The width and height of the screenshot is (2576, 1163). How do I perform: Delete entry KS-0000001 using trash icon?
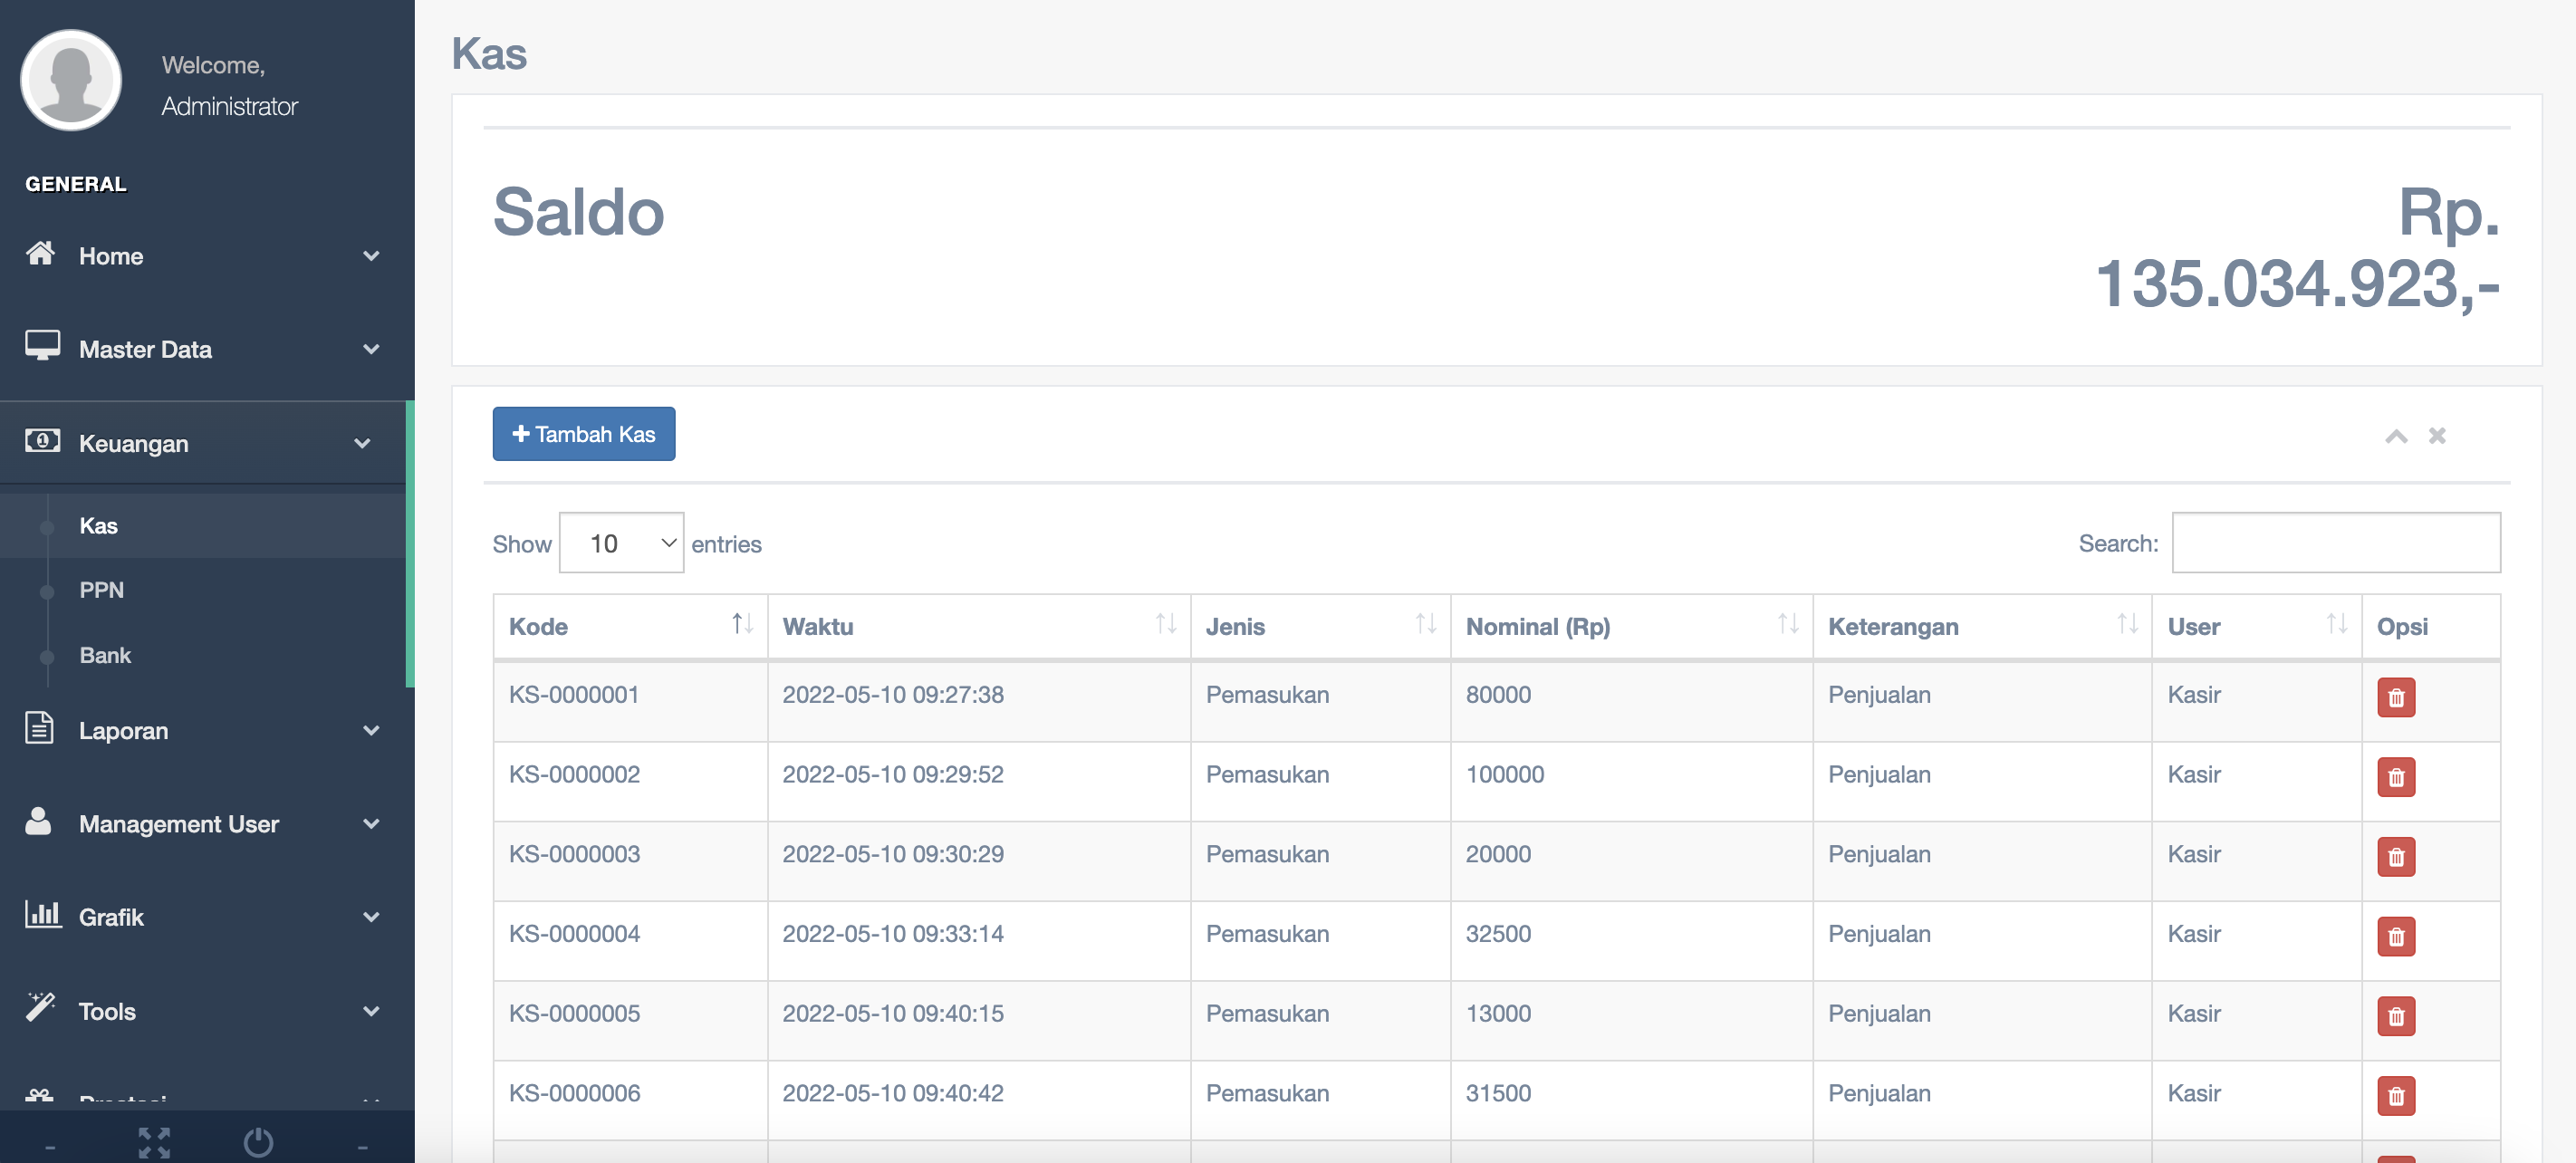pyautogui.click(x=2395, y=698)
